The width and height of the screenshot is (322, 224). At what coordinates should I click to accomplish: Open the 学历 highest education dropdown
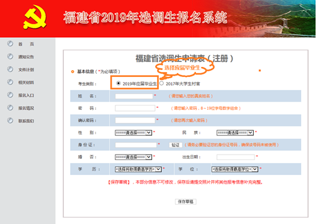coord(138,169)
